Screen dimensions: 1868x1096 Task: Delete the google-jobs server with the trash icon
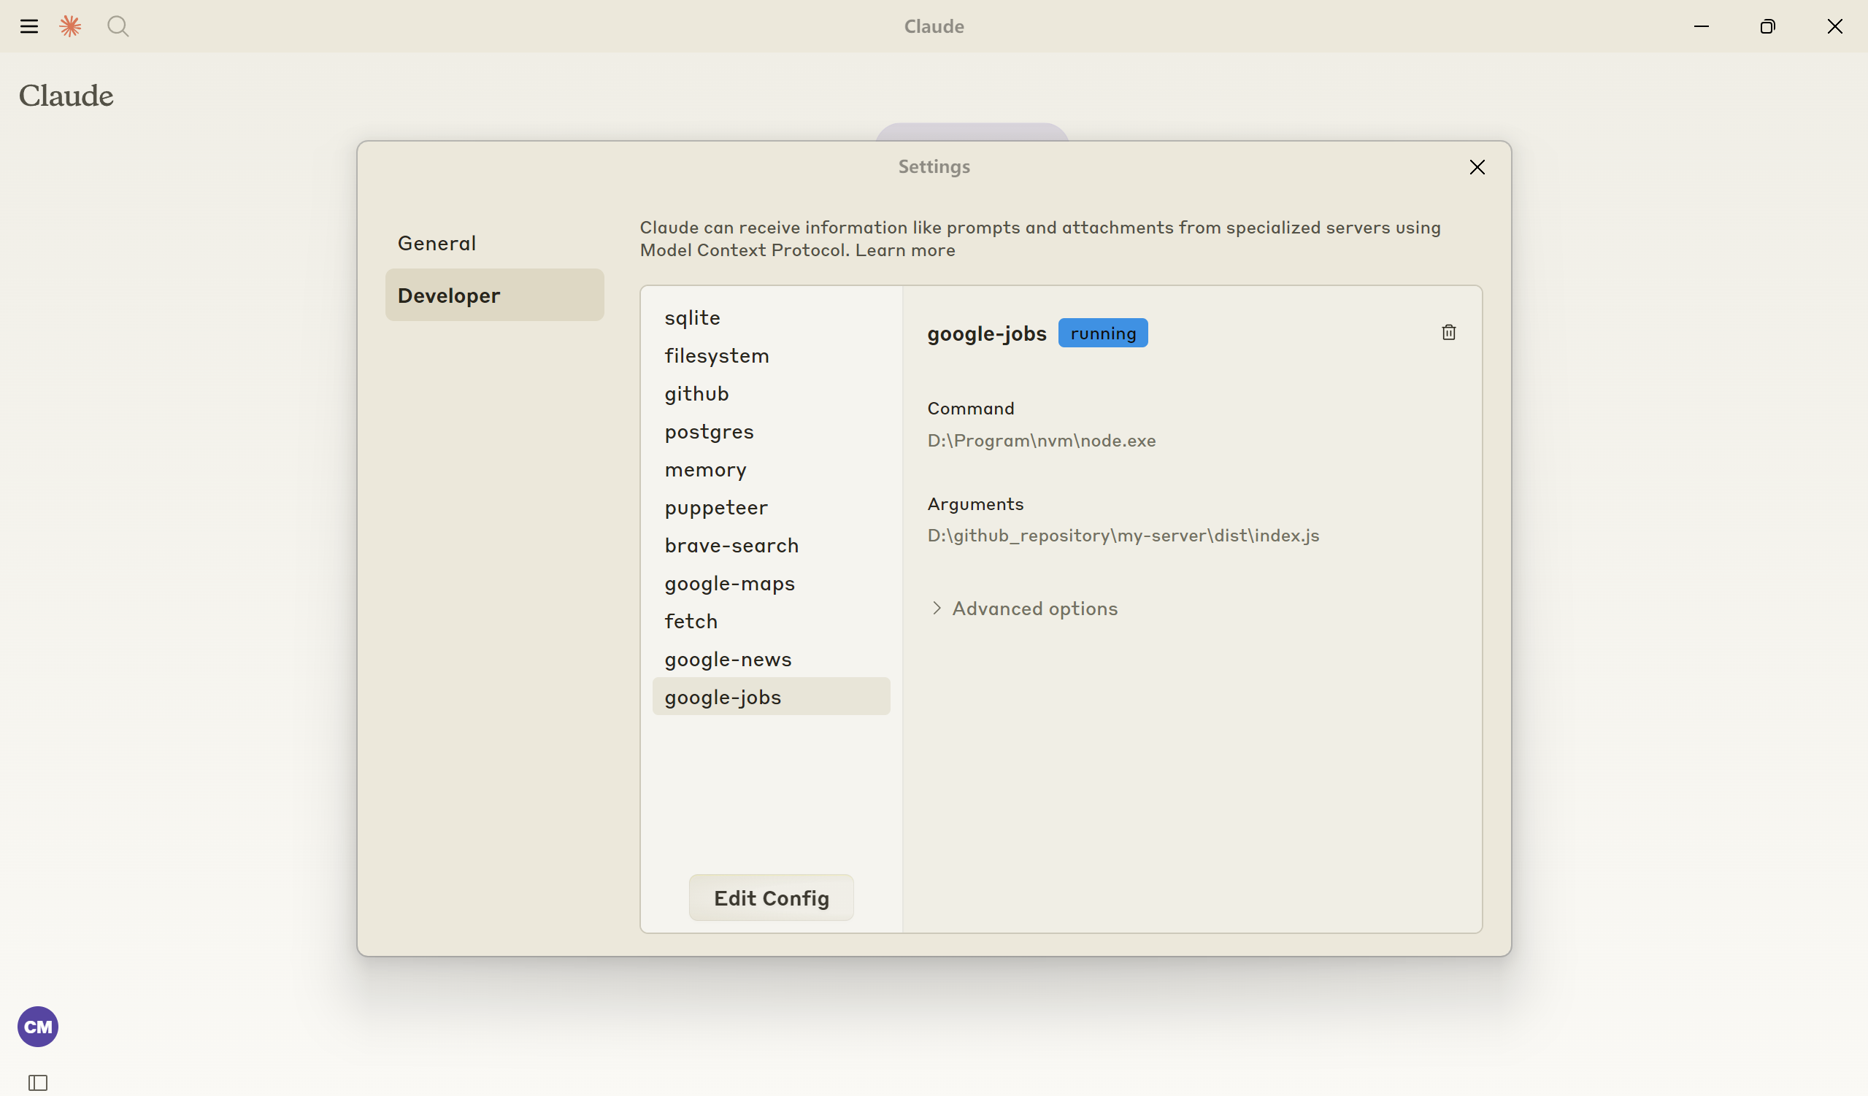click(x=1448, y=333)
